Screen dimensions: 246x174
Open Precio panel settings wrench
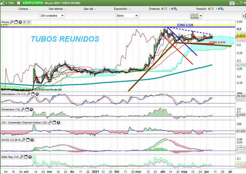point(12,22)
